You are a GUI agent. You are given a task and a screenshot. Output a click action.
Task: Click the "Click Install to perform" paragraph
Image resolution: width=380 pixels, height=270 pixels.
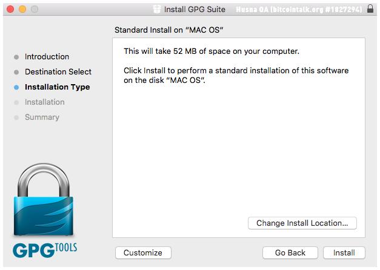(x=236, y=75)
